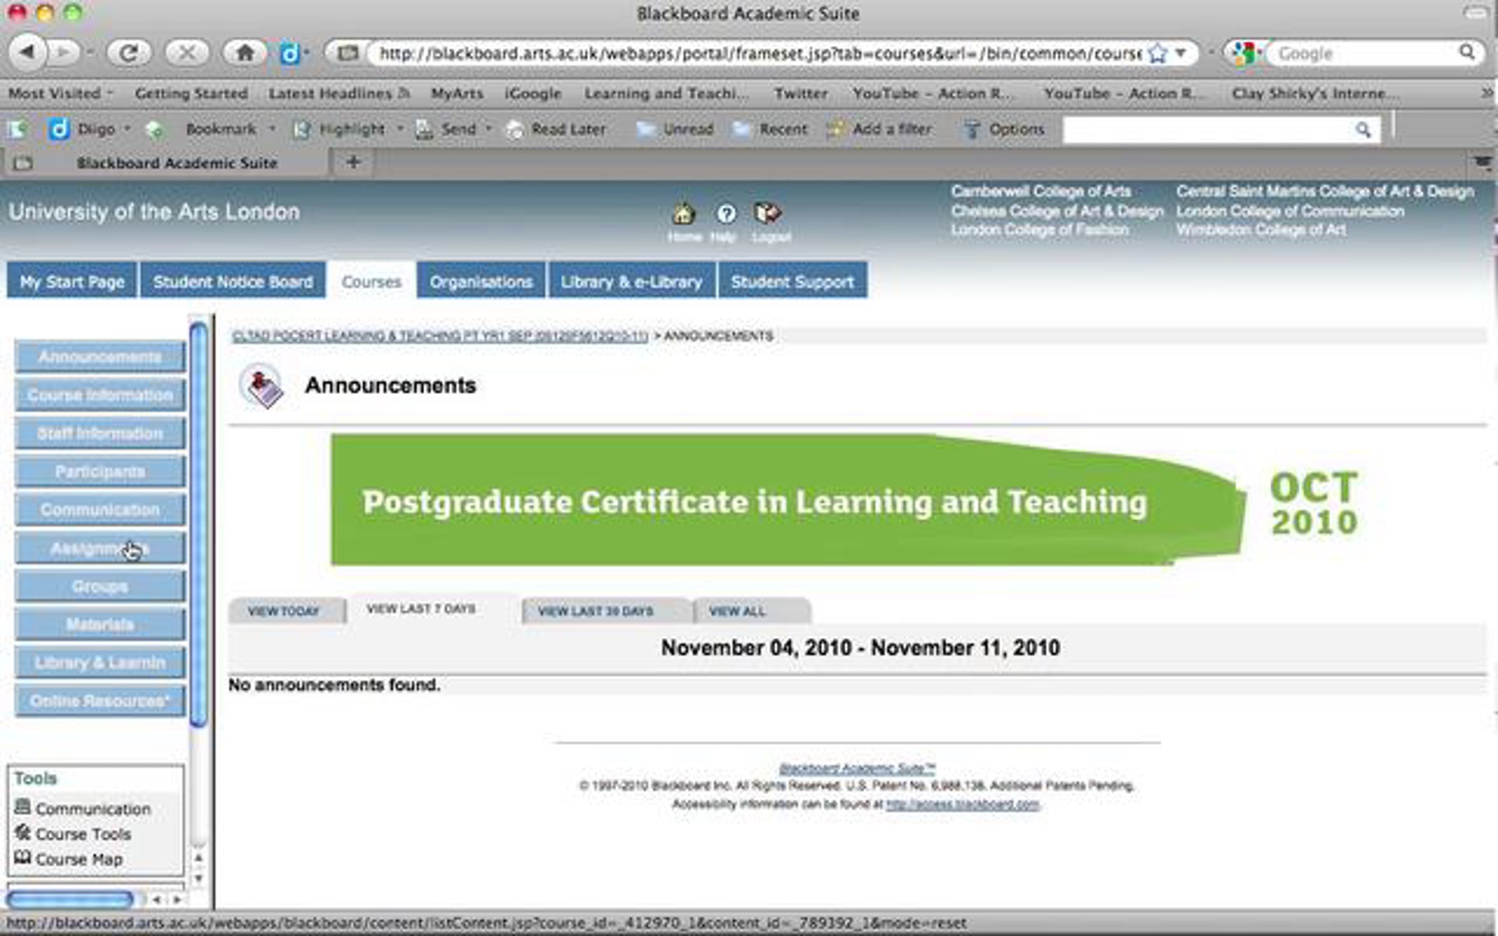This screenshot has width=1498, height=936.
Task: Open the Diigo dropdown arrow
Action: tap(127, 129)
